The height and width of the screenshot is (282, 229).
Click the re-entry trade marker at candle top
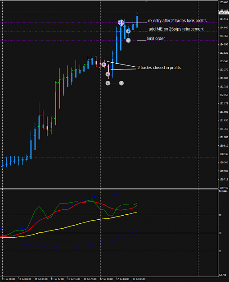pyautogui.click(x=121, y=23)
